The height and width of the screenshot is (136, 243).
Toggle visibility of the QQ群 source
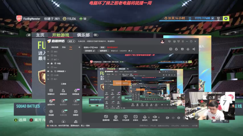coord(48,75)
